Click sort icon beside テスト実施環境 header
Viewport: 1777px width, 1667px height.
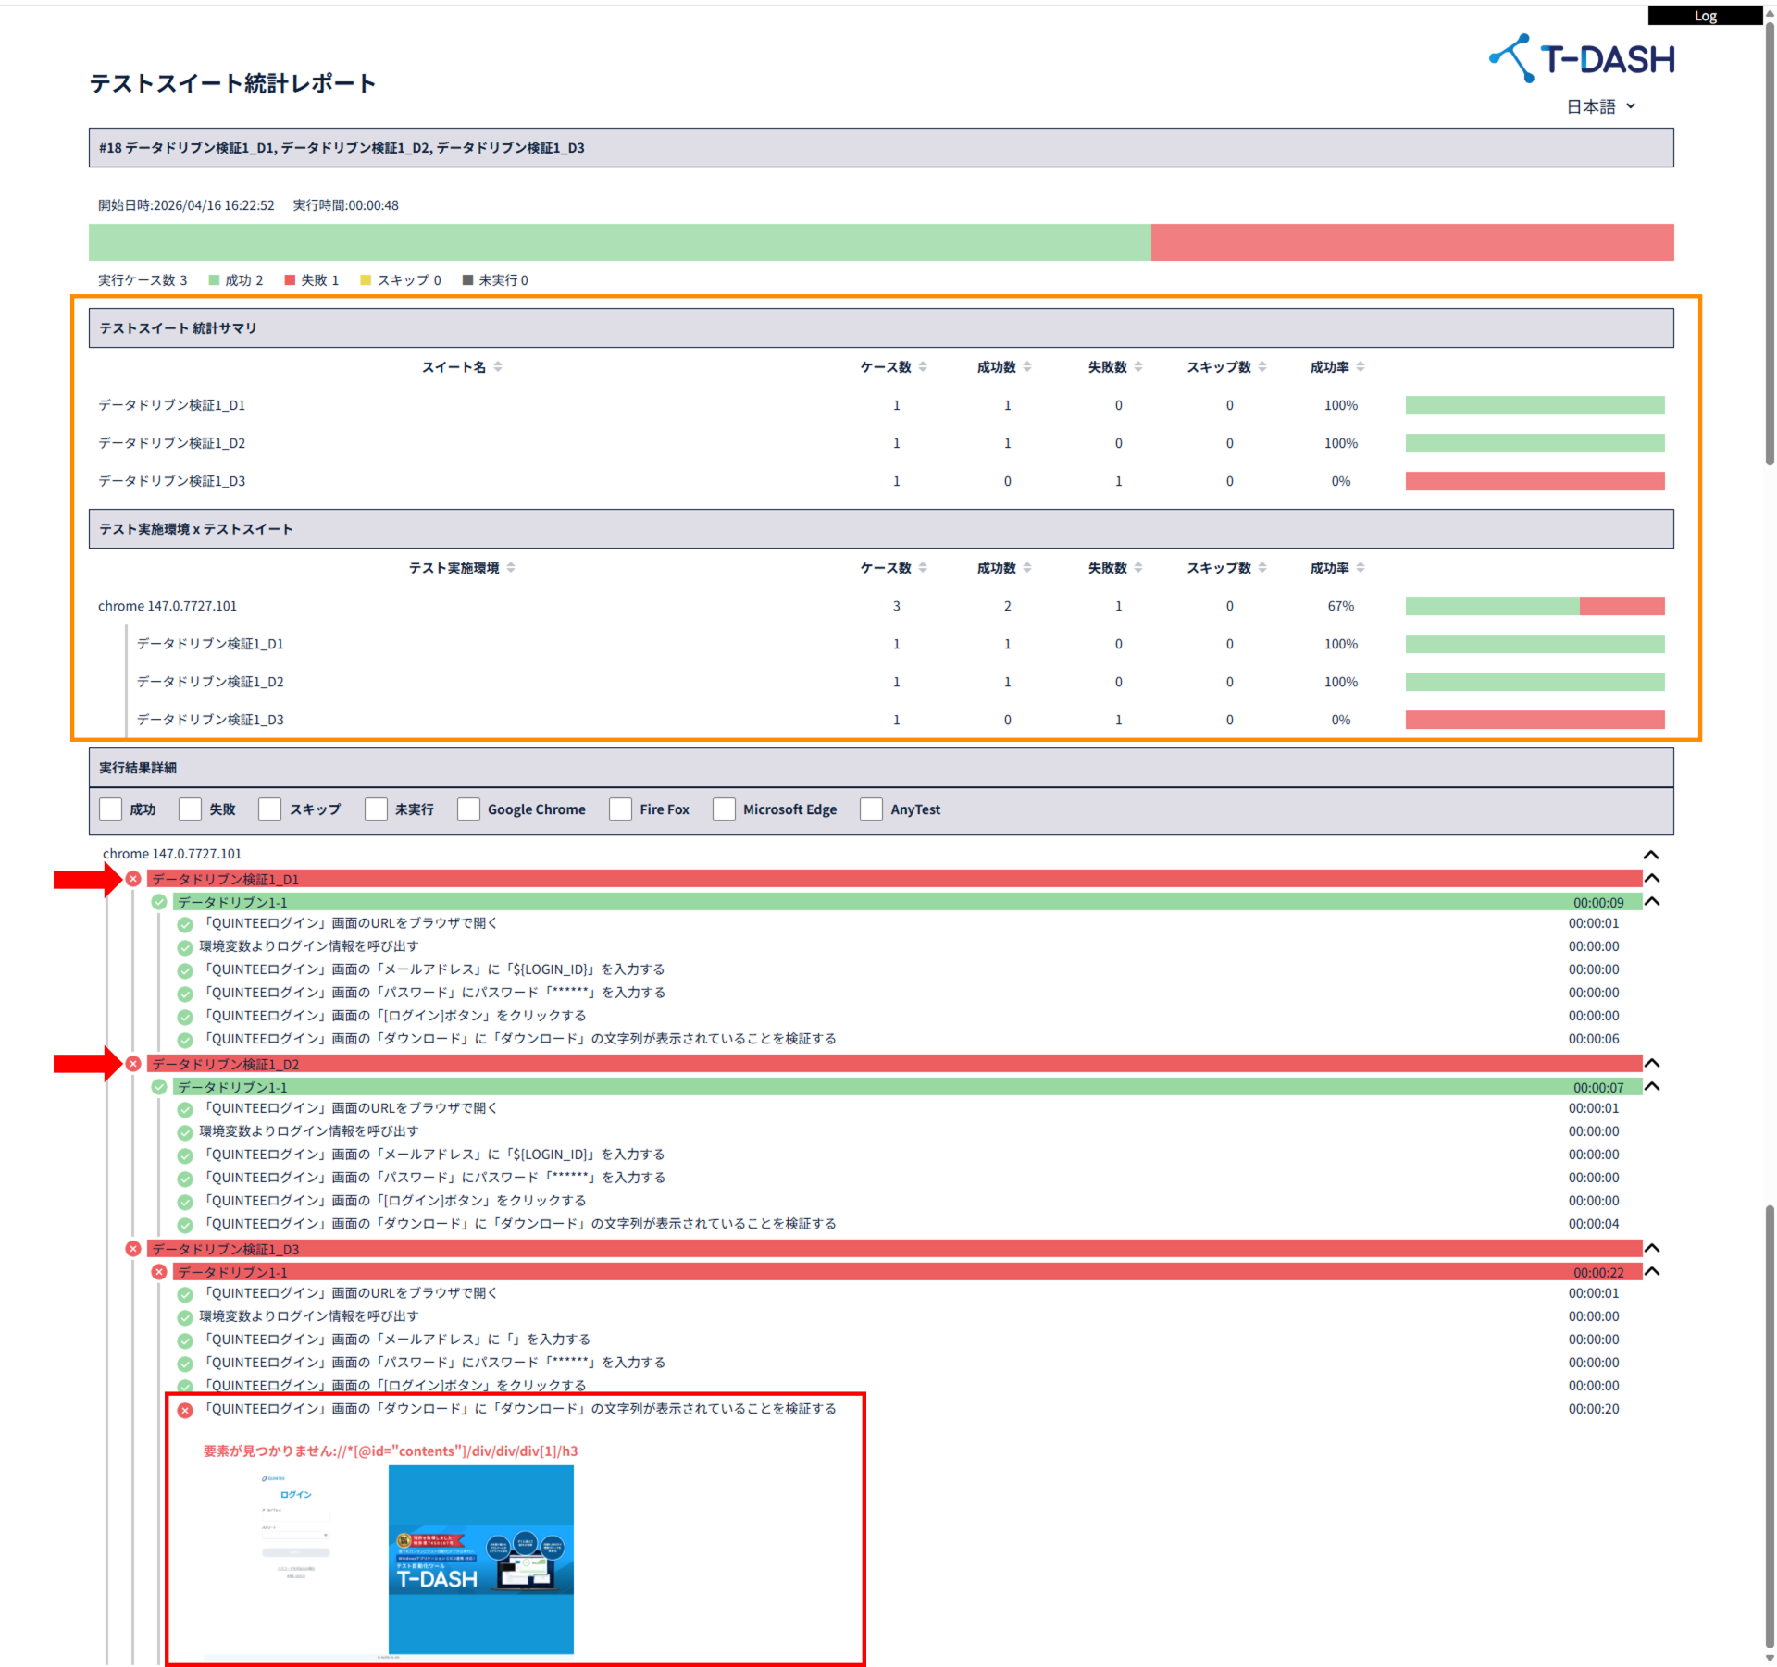click(x=511, y=568)
